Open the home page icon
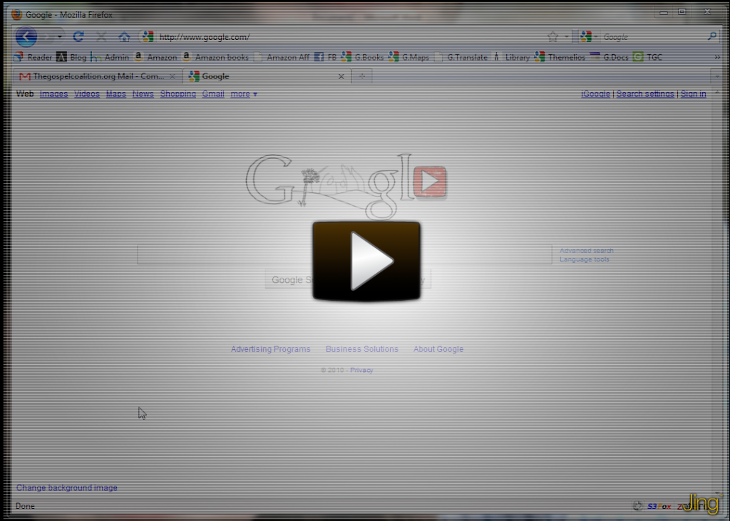Viewport: 730px width, 521px height. click(x=124, y=37)
